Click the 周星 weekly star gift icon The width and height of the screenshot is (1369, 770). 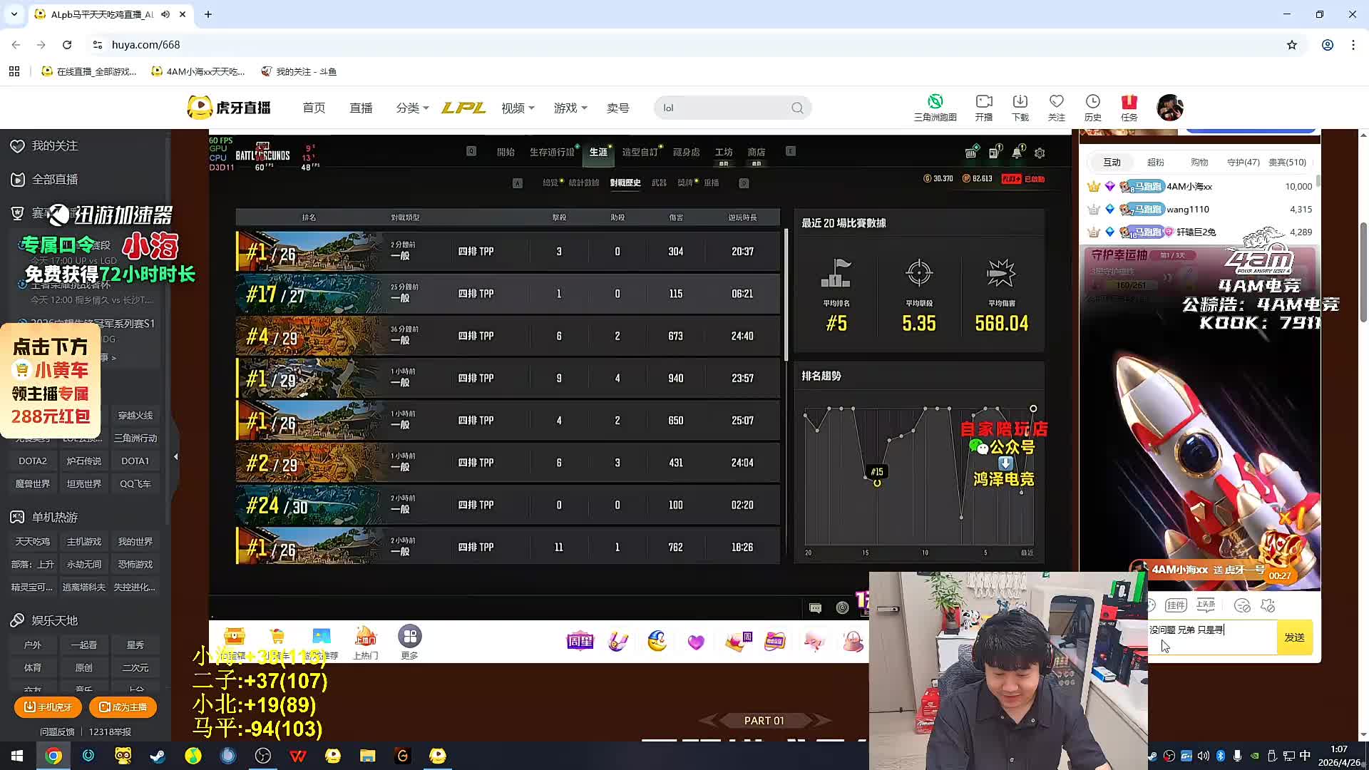point(580,642)
